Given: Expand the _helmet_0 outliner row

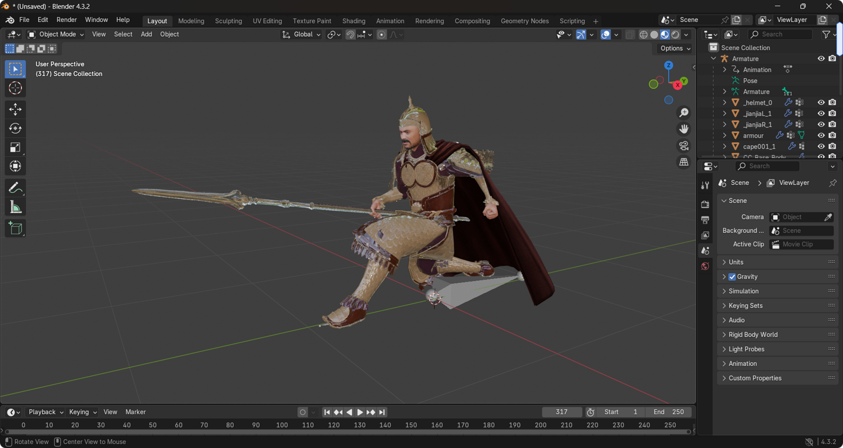Looking at the screenshot, I should pos(724,103).
